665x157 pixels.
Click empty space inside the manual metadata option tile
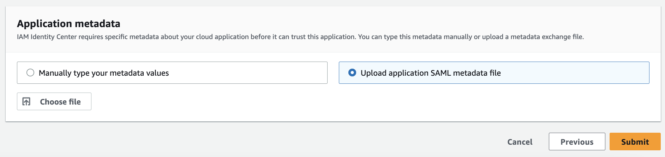tap(247, 73)
